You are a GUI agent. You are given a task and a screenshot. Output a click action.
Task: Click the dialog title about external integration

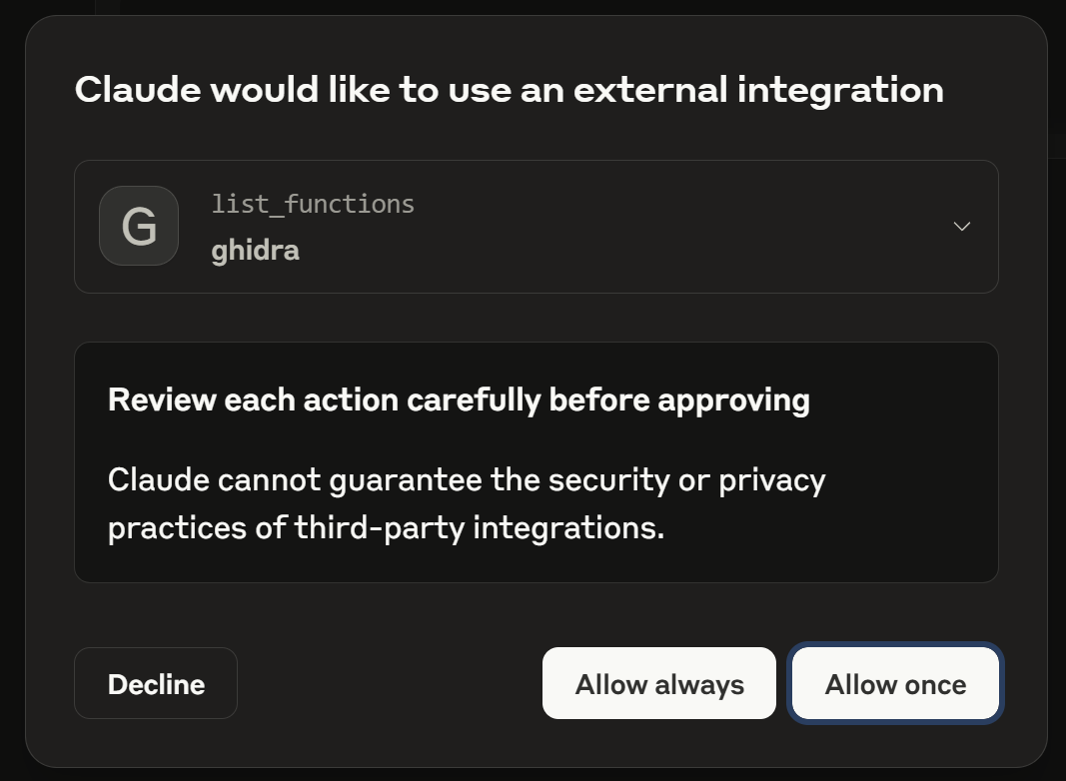[x=510, y=90]
